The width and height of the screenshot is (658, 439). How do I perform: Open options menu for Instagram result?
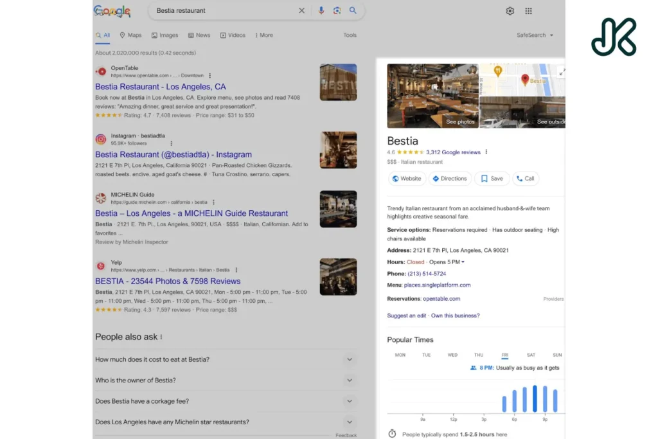click(171, 143)
